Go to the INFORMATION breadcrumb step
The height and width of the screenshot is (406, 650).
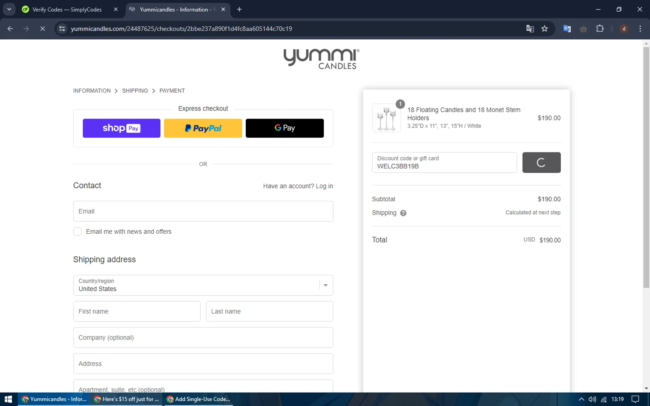point(92,90)
